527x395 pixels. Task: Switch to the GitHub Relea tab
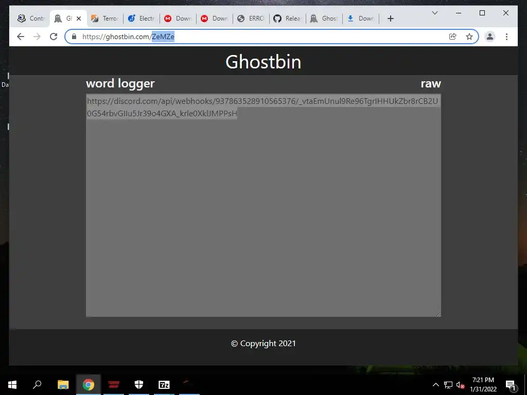[288, 19]
